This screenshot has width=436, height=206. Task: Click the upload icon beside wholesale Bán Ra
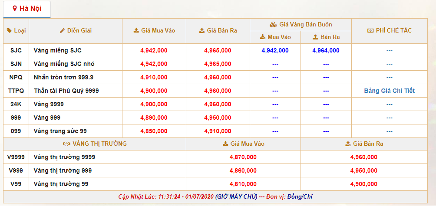click(x=315, y=37)
